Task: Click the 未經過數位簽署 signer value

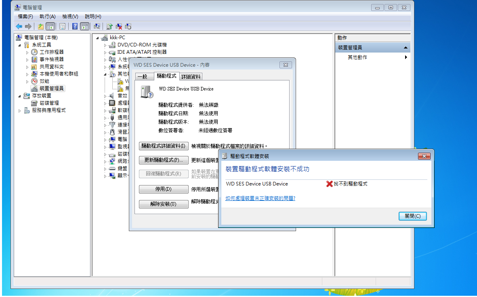Action: pos(215,131)
